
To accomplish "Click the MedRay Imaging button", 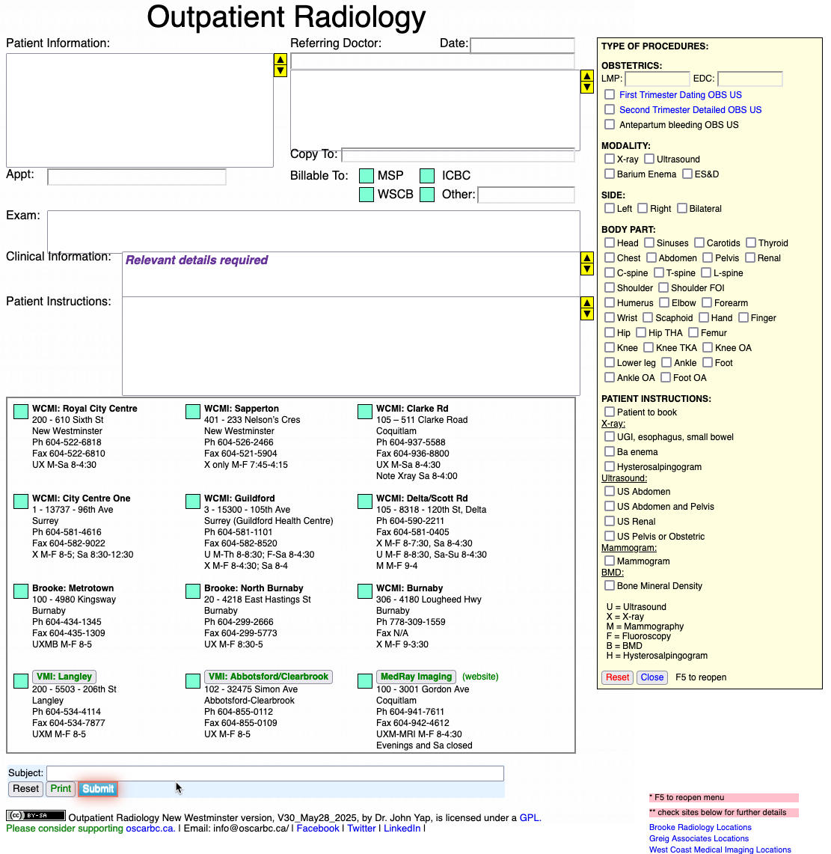I will pos(417,677).
